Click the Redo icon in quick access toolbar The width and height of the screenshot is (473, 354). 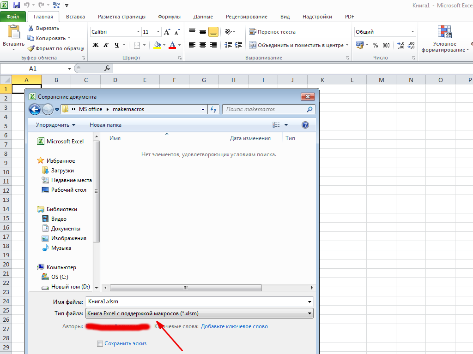point(41,5)
